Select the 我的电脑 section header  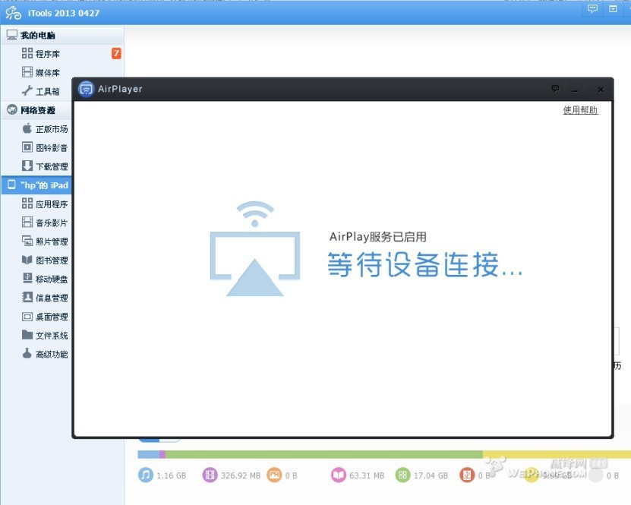click(62, 35)
